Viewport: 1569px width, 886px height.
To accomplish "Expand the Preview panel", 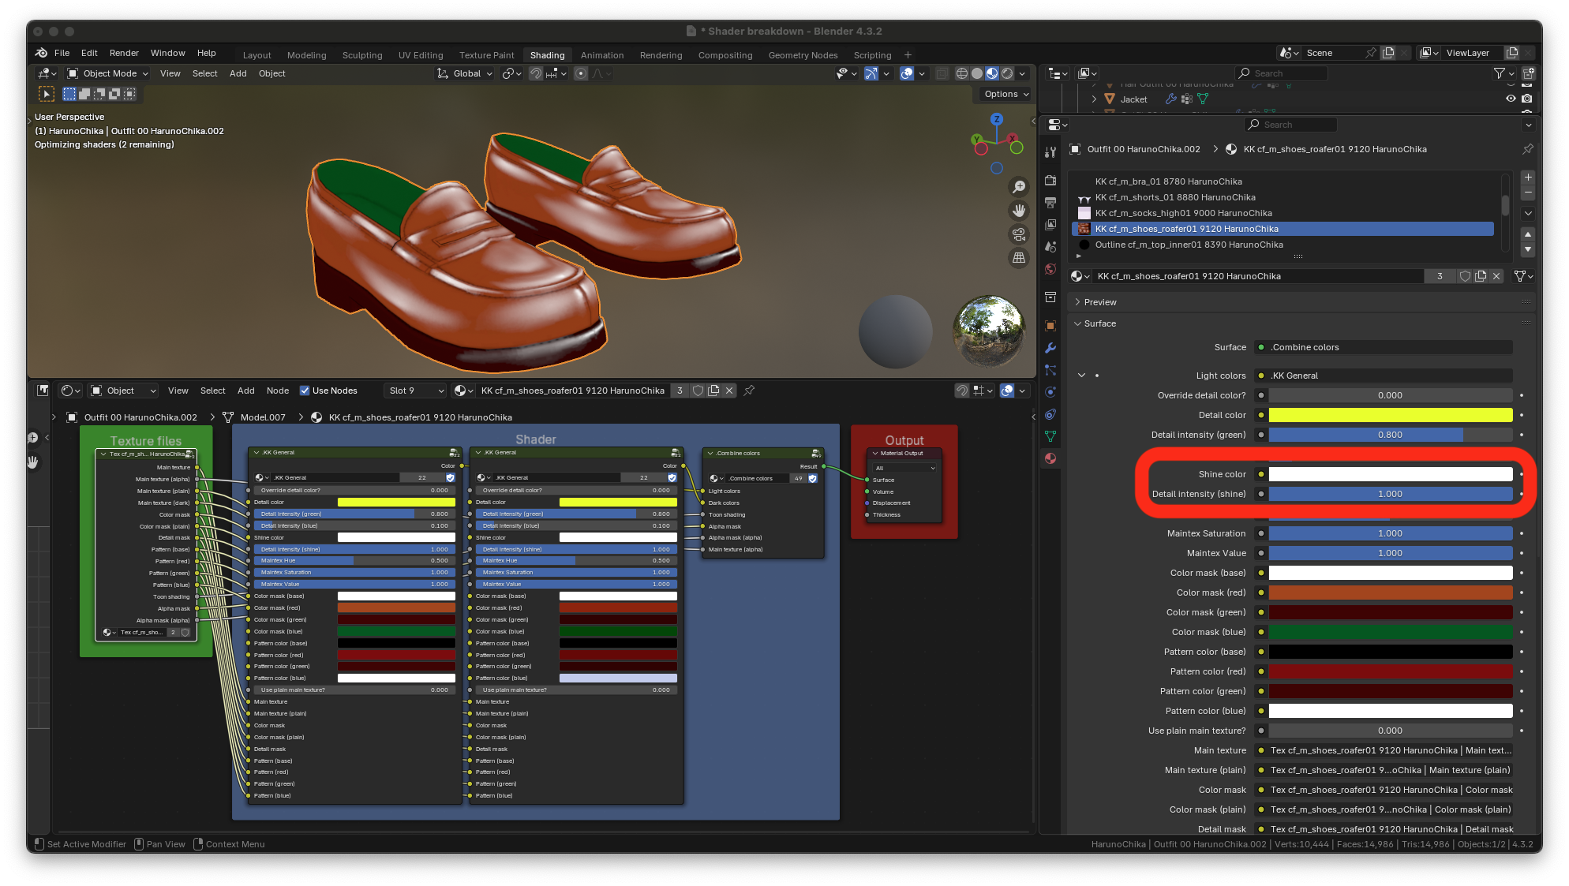I will coord(1099,302).
